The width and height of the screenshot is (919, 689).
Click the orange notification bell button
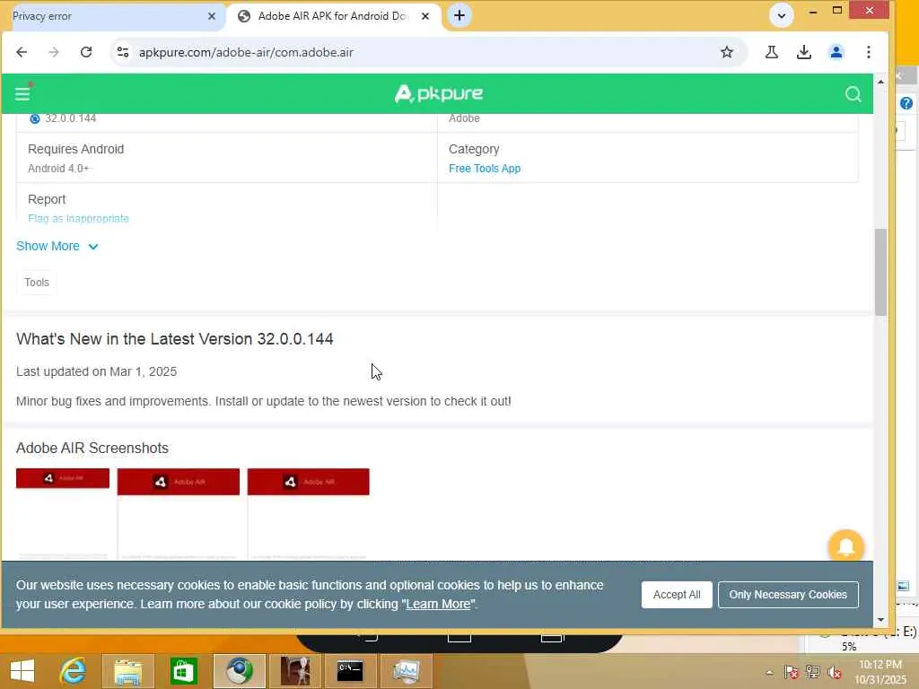(845, 546)
